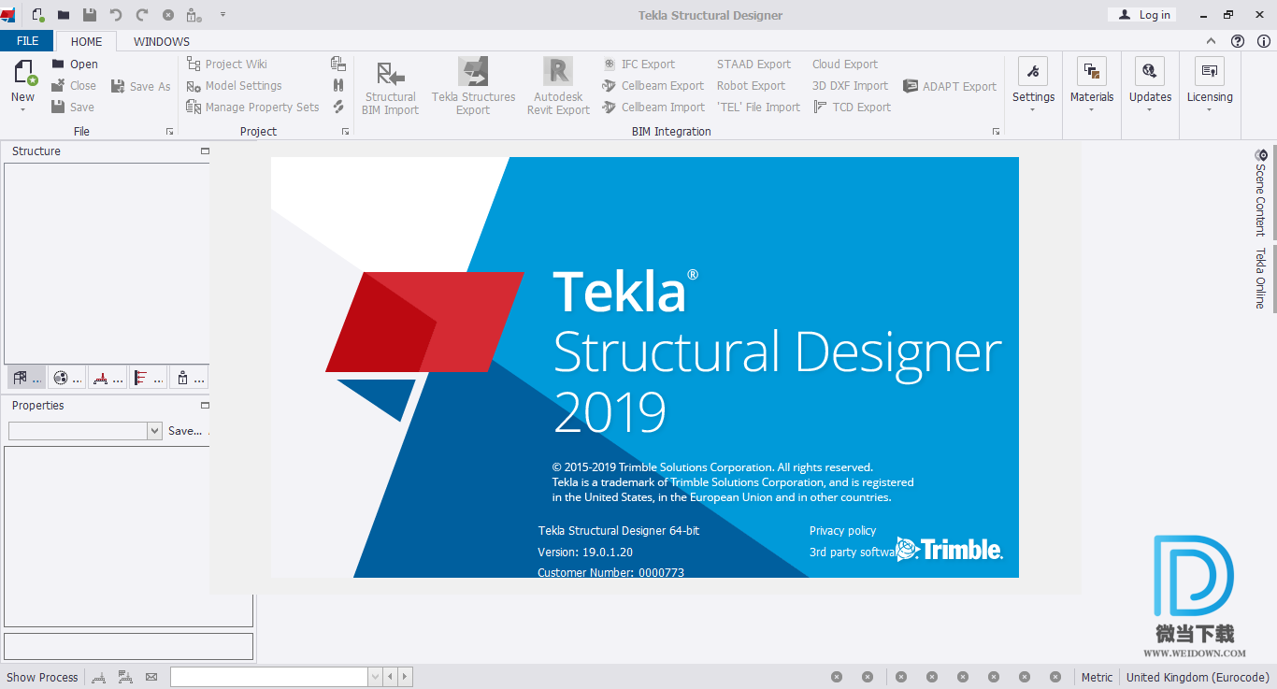This screenshot has height=689, width=1277.
Task: Click STAAD Export
Action: [753, 65]
